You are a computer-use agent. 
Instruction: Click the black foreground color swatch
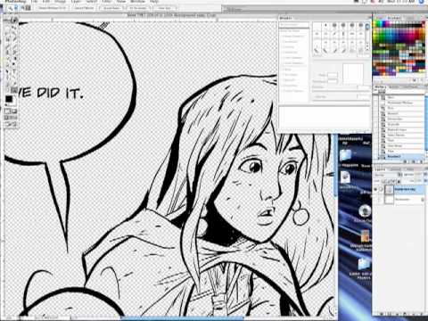point(9,99)
